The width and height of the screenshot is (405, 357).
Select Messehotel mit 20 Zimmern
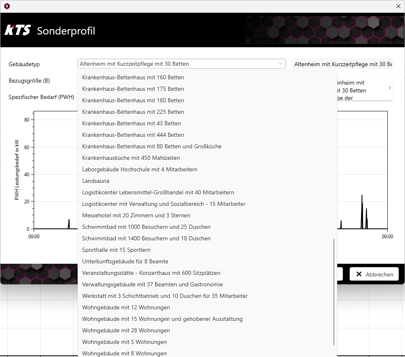click(x=207, y=215)
